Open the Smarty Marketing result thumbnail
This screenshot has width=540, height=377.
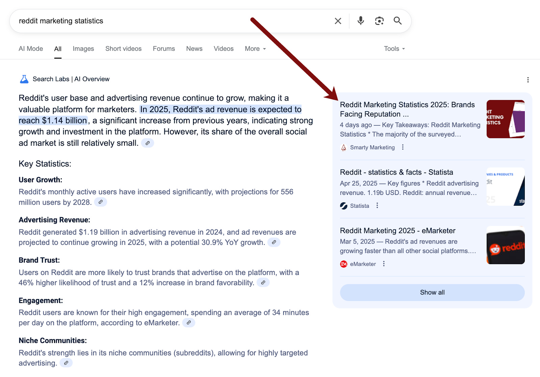coord(506,119)
